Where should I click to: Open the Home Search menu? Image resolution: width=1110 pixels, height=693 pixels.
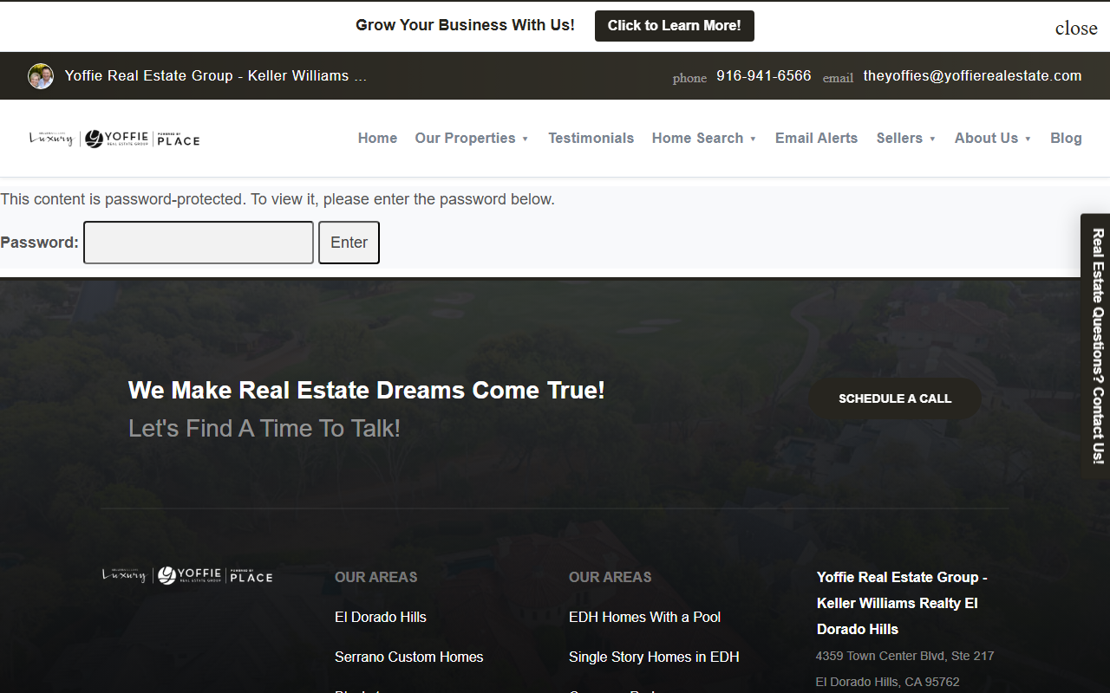tap(697, 139)
